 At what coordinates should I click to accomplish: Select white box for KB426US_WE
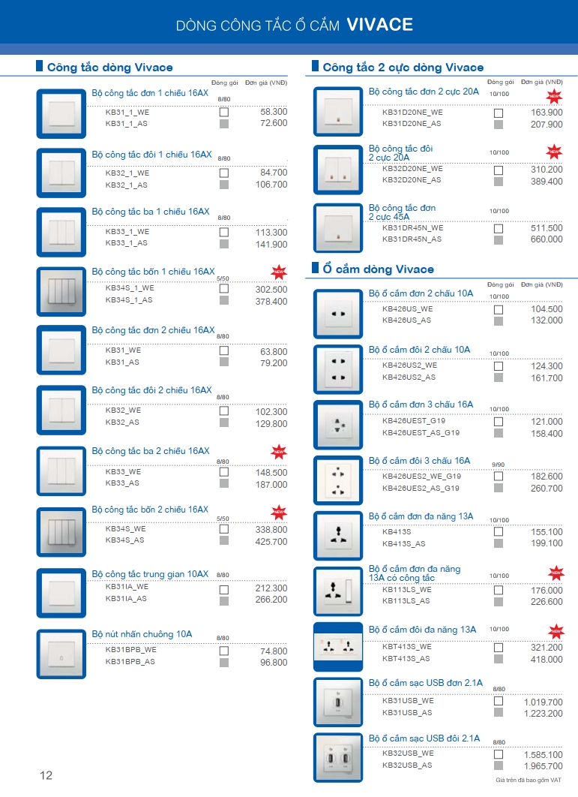(x=499, y=309)
